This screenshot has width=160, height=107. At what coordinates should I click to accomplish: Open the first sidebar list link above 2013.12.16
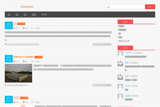coord(121,26)
